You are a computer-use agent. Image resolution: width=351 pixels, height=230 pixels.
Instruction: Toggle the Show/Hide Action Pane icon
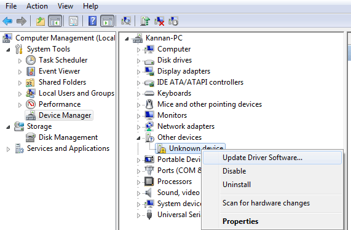[107, 21]
